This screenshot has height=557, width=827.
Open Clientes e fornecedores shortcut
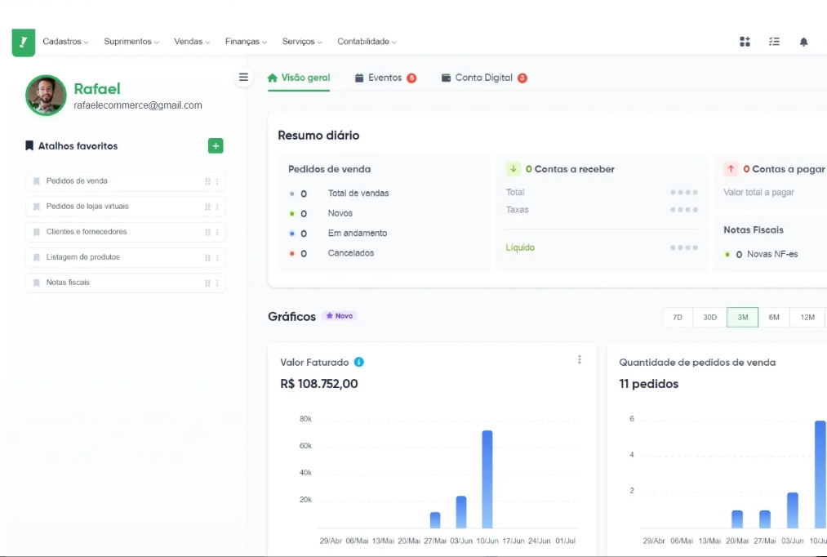[126, 232]
